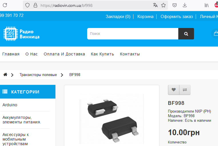Click the site security padlock icon
Viewport: 218px width, 146px height.
tap(35, 5)
